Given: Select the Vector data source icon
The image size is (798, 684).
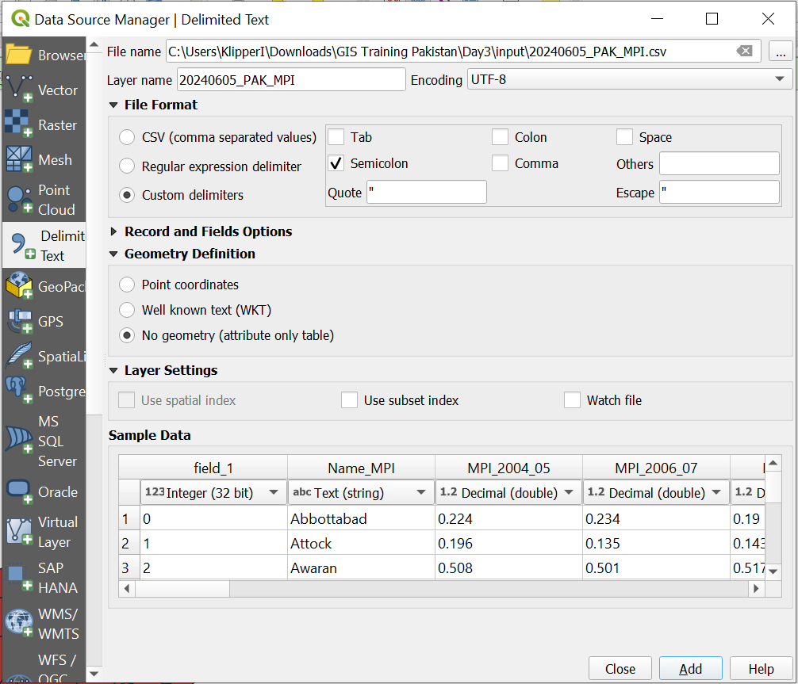Looking at the screenshot, I should pyautogui.click(x=19, y=89).
